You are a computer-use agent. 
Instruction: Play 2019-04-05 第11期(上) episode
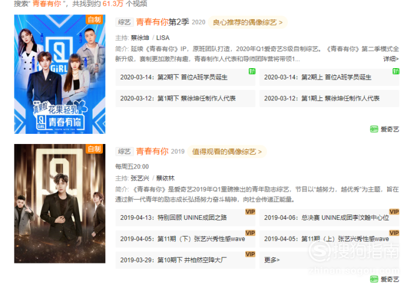329,239
